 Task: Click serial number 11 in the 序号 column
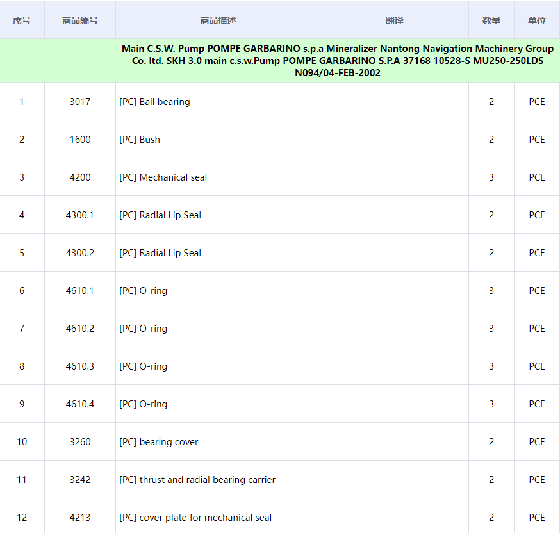pos(22,480)
